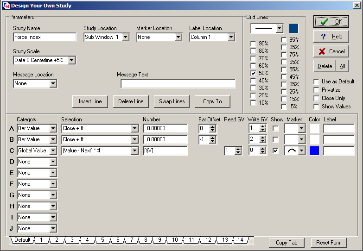Click the Message Text input field
The height and width of the screenshot is (251, 363).
[178, 83]
